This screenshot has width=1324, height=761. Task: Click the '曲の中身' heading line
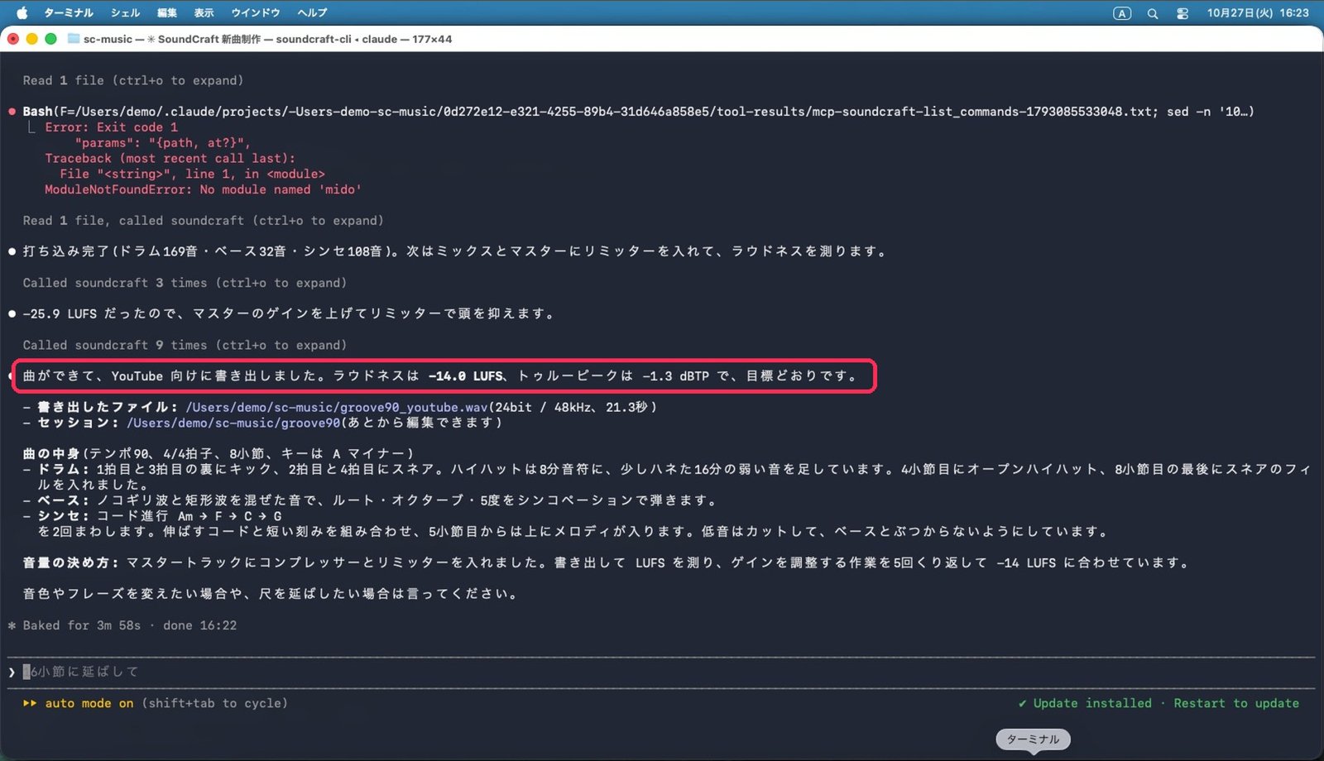[x=218, y=453]
